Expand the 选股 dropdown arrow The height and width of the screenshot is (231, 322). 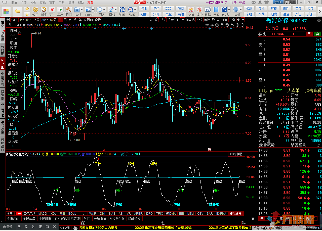tap(135, 10)
